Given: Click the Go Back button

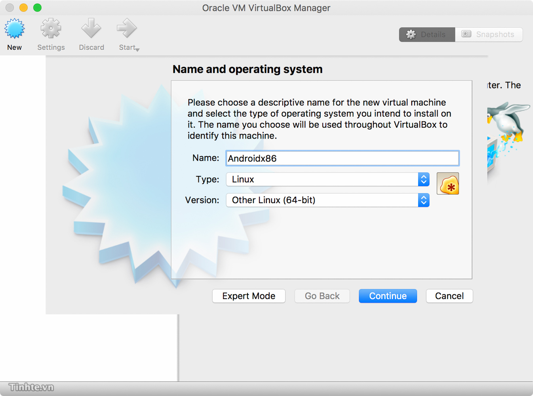Looking at the screenshot, I should tap(322, 296).
